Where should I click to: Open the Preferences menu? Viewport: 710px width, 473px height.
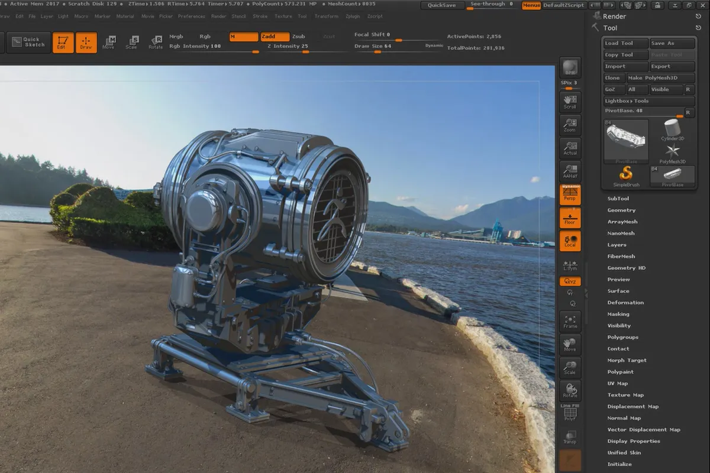(192, 16)
